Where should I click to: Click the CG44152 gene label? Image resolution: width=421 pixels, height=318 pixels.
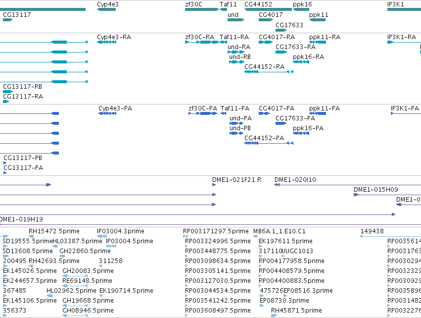click(x=258, y=4)
